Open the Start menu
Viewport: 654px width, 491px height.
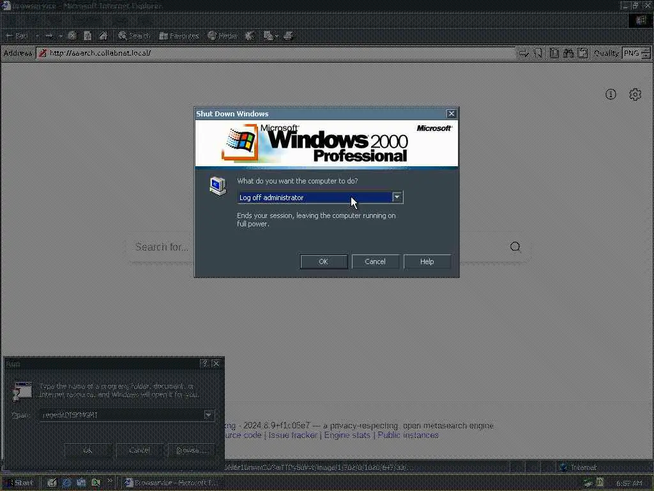[19, 483]
